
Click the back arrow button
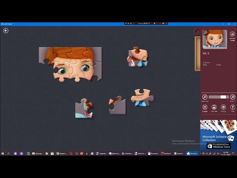[x=6, y=31]
